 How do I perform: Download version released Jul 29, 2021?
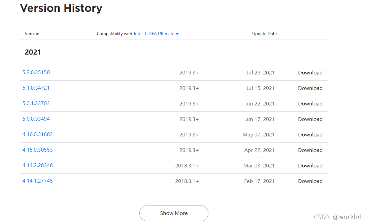click(310, 73)
